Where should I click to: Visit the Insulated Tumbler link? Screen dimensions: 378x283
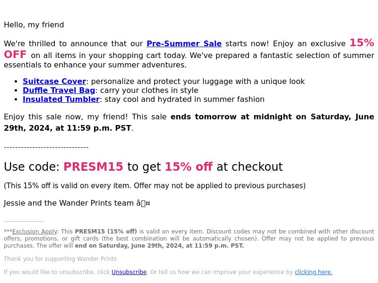pos(61,99)
